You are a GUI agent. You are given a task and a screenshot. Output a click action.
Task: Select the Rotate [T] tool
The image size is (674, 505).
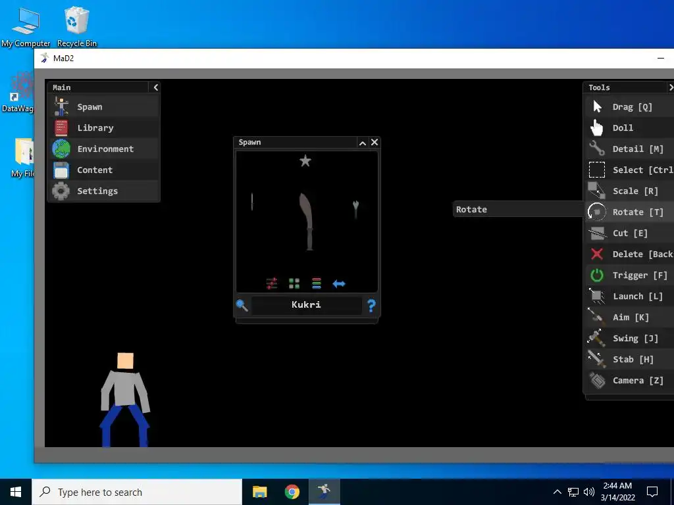(x=630, y=212)
